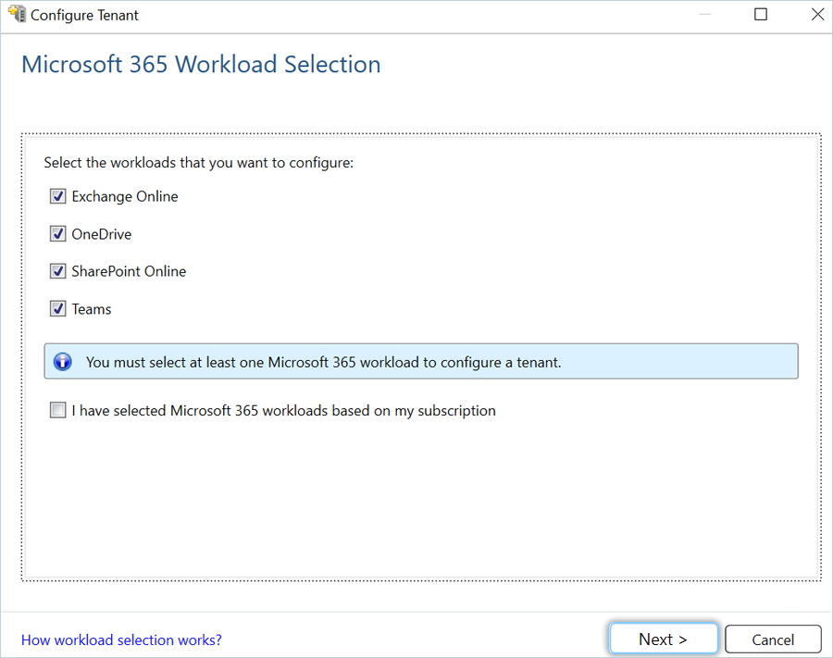
Task: Click the Configure Tenant title bar icon
Action: coord(17,15)
